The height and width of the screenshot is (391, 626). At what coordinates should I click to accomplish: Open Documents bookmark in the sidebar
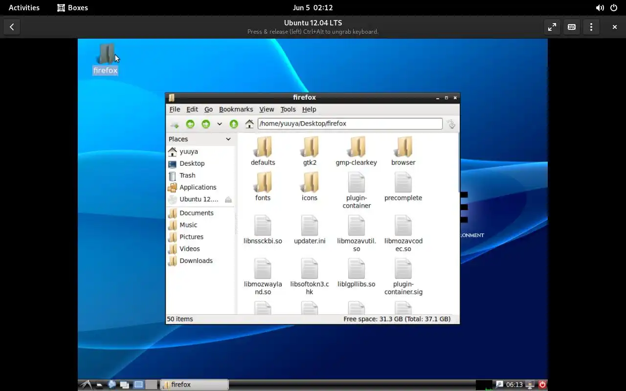pos(201,213)
